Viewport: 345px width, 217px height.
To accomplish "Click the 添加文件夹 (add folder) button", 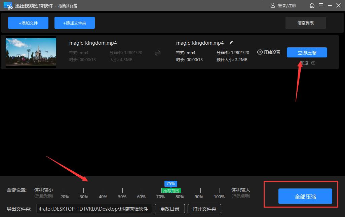I will click(75, 23).
